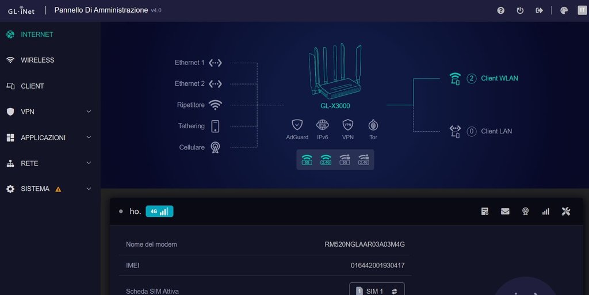Image resolution: width=589 pixels, height=295 pixels.
Task: Click the Ethernet 2 port icon
Action: 215,84
